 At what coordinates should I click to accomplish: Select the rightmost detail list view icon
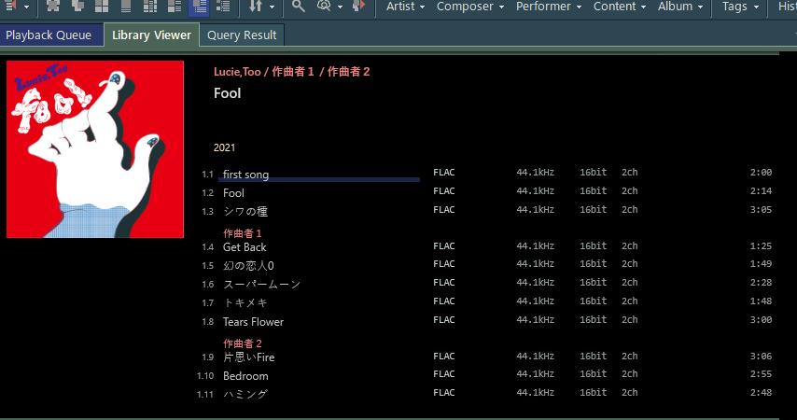pyautogui.click(x=223, y=7)
